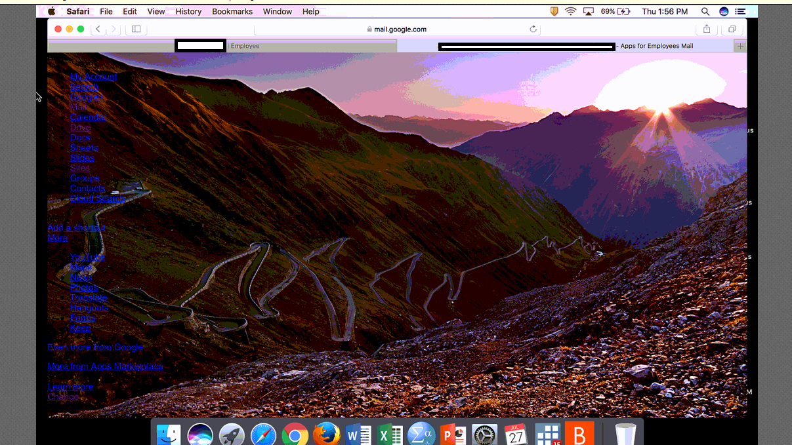The image size is (792, 445).
Task: Select the Apps for Employees Mail tab
Action: 566,46
